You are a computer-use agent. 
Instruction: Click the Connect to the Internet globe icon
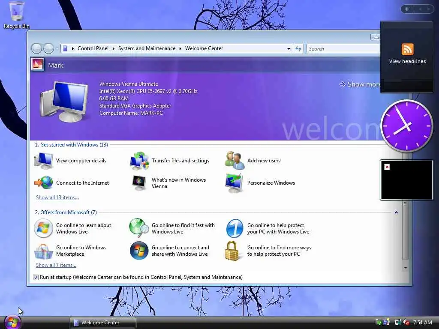click(44, 182)
